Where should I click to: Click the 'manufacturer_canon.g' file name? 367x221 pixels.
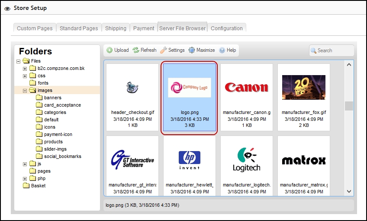[247, 113]
